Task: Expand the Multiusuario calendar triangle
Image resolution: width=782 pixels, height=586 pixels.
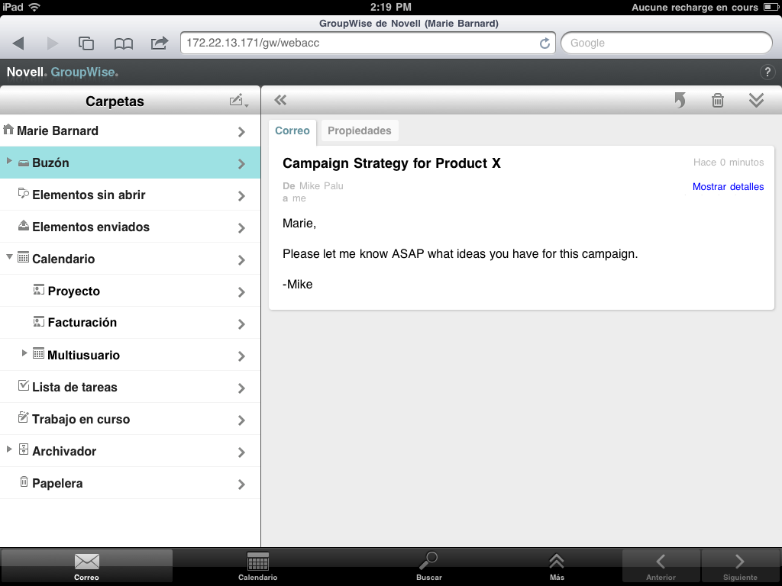Action: [24, 353]
